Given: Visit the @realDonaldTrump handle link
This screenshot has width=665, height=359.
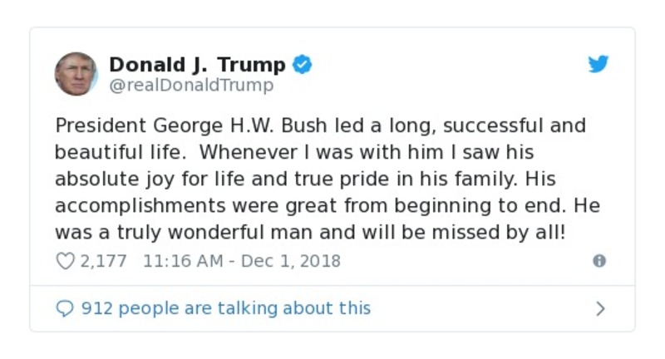Looking at the screenshot, I should 190,85.
